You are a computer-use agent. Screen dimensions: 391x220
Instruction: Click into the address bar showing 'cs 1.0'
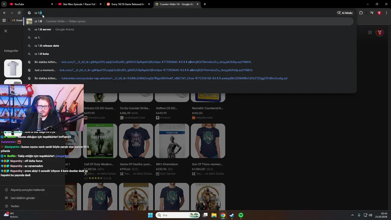coord(183,13)
